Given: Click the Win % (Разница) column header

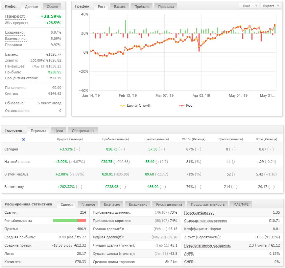Looking at the screenshot, I should [x=194, y=139].
